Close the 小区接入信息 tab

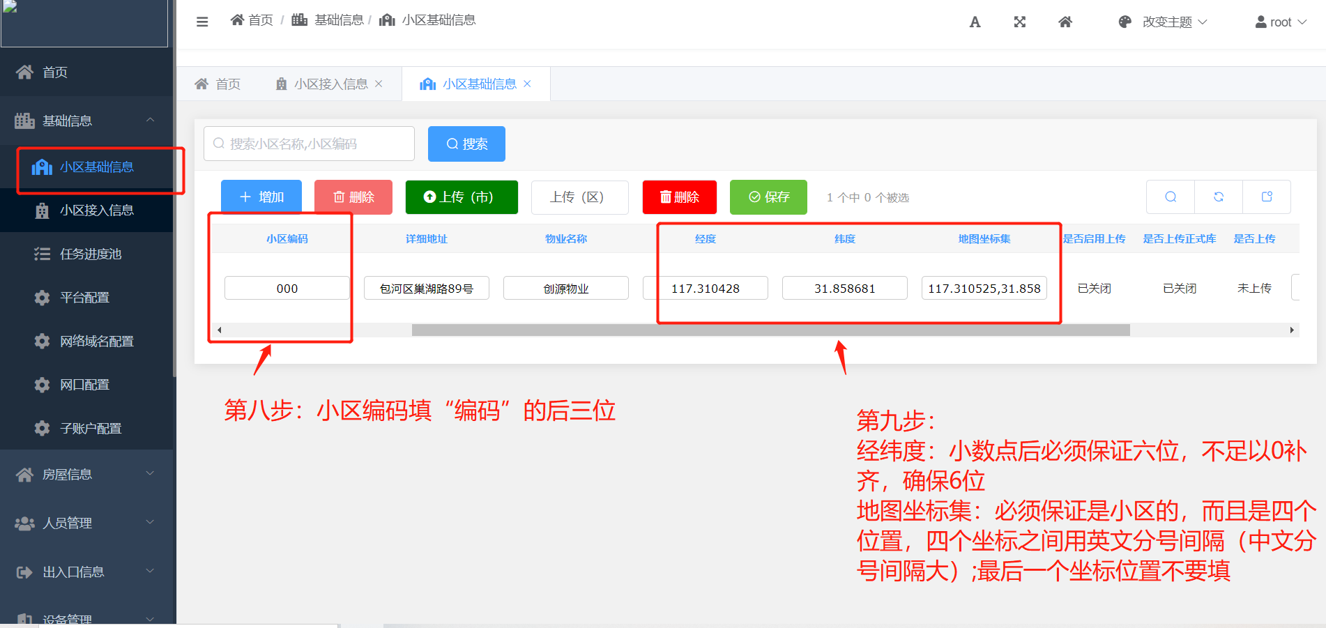379,84
